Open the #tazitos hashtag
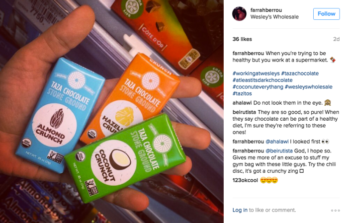The image size is (348, 223). (242, 93)
